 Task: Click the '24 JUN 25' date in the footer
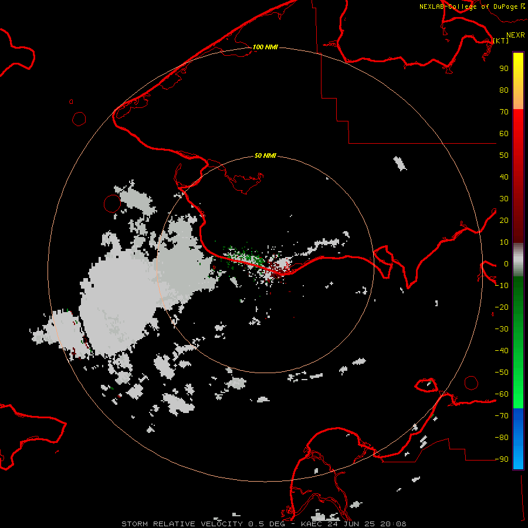click(351, 524)
